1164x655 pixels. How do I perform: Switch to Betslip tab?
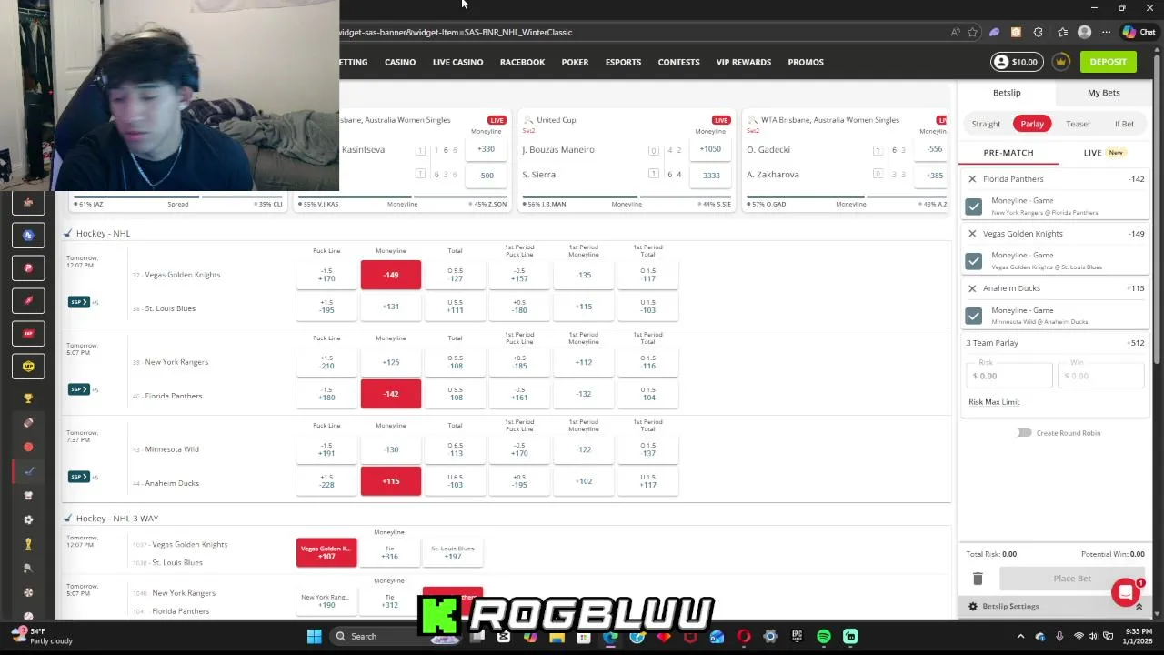pos(1007,93)
